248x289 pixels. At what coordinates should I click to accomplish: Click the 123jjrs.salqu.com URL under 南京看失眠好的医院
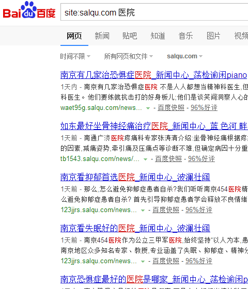point(99,261)
